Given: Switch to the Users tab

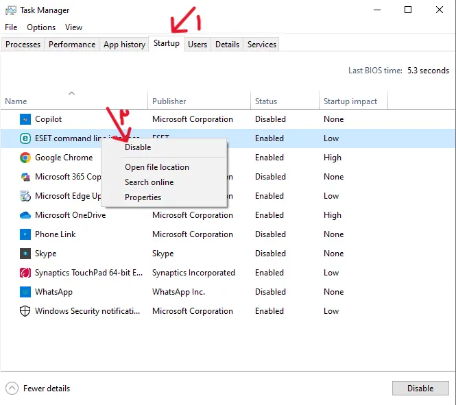Looking at the screenshot, I should point(197,45).
